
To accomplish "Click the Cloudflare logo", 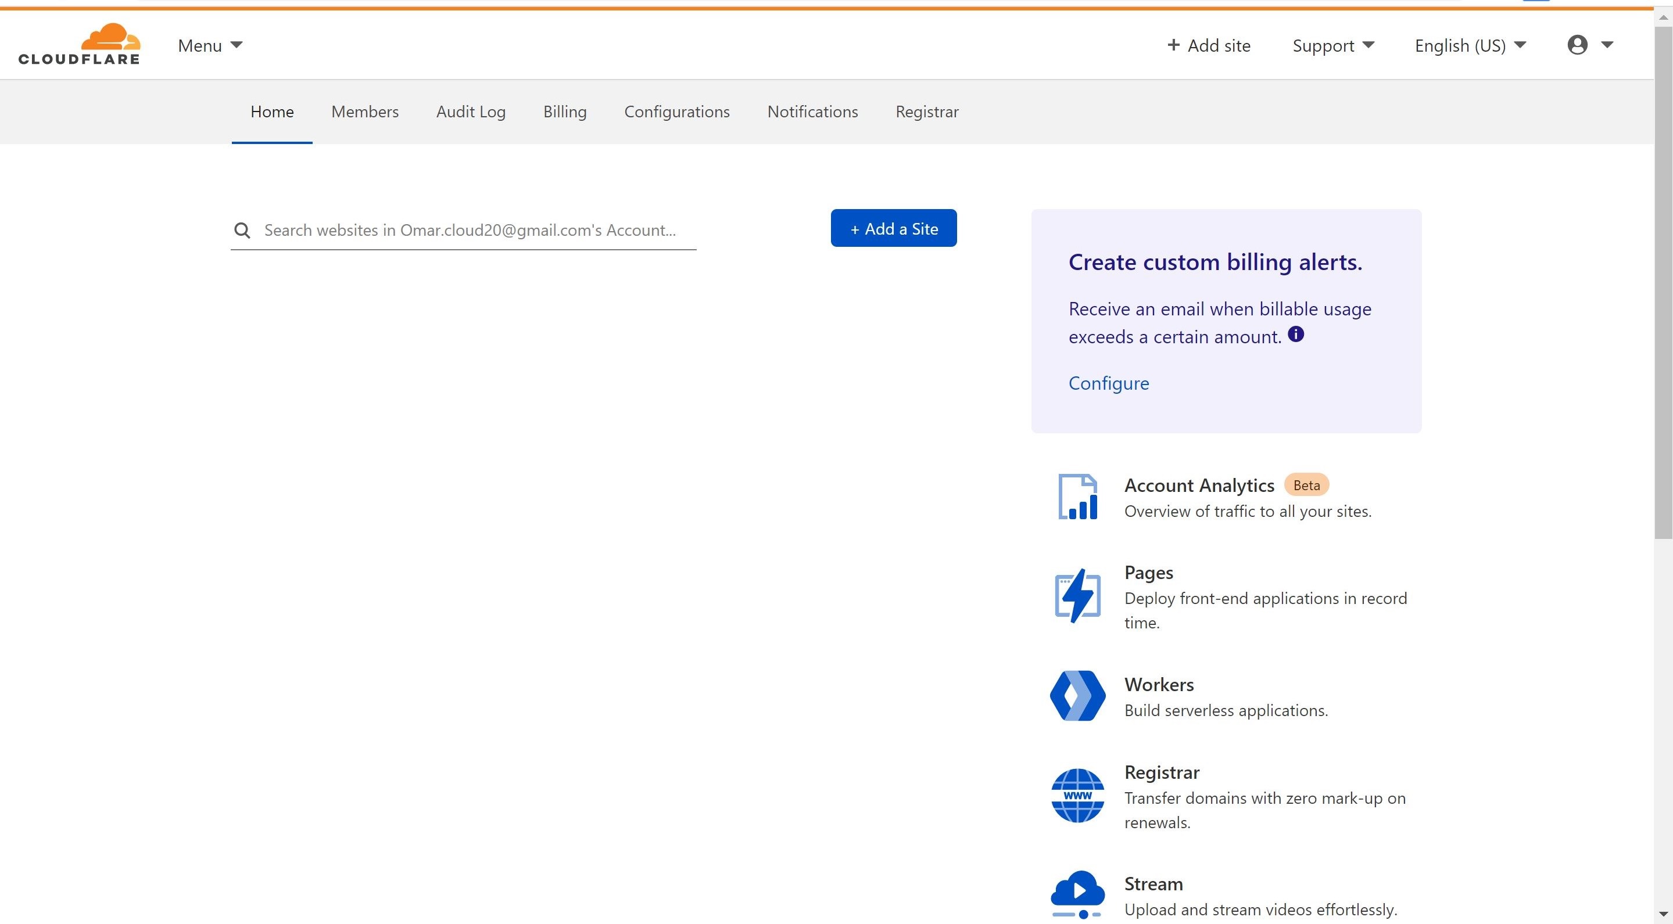I will pyautogui.click(x=78, y=44).
